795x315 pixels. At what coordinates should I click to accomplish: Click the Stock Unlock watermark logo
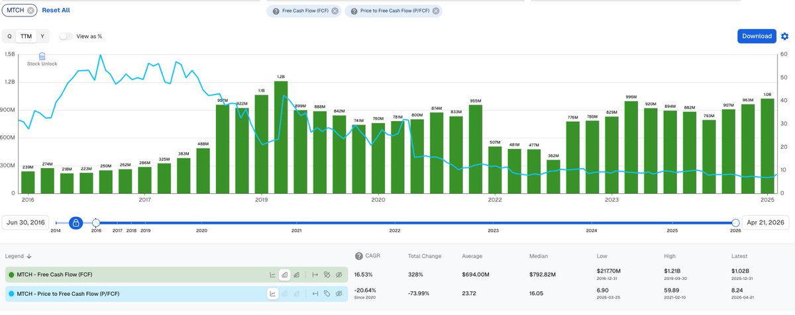pos(42,60)
